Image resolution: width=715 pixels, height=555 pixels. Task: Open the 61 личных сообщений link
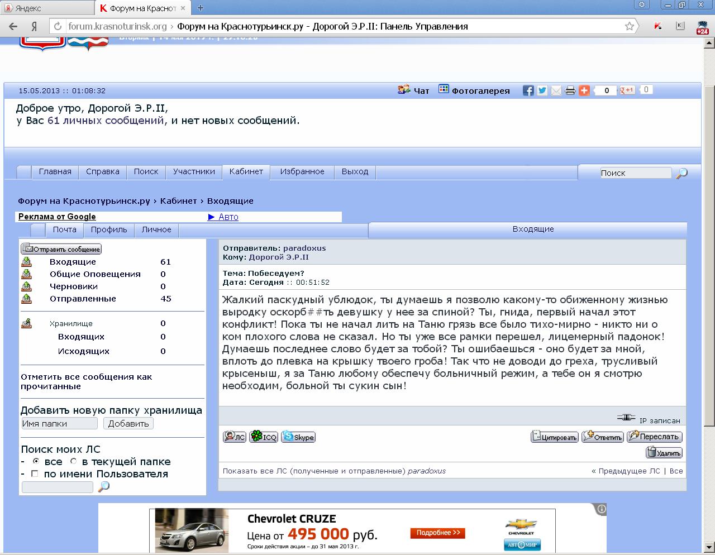[106, 120]
